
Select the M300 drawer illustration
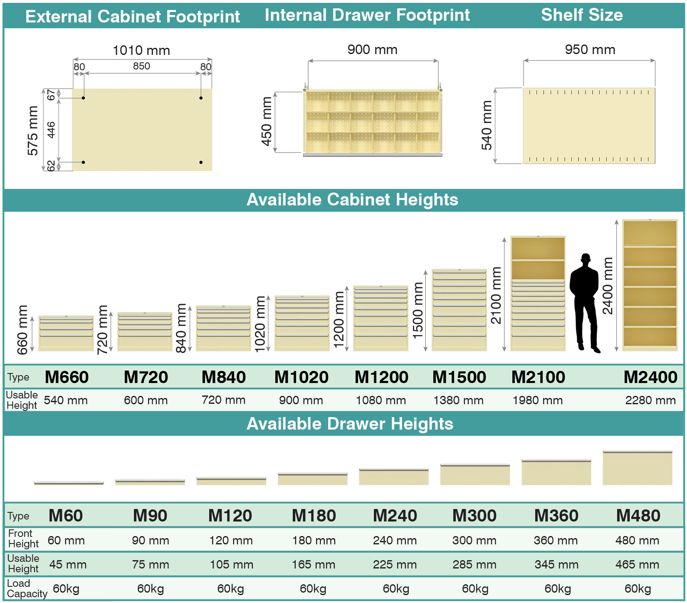coord(475,474)
